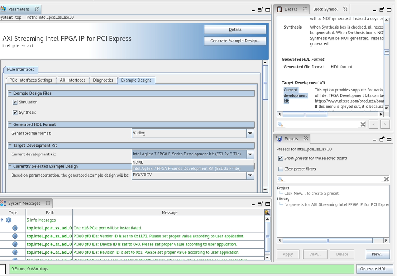The image size is (397, 276).
Task: Click info icon for Device ID message
Action: coord(15,244)
